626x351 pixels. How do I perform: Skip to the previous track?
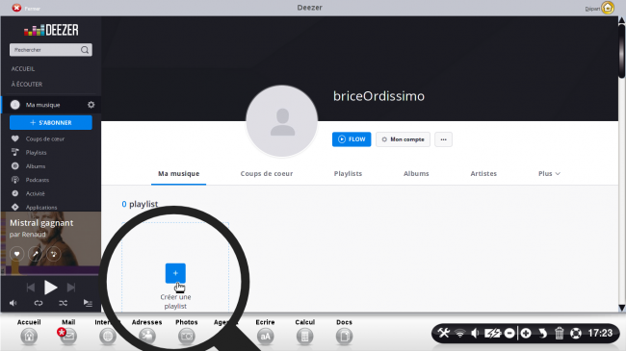point(31,288)
